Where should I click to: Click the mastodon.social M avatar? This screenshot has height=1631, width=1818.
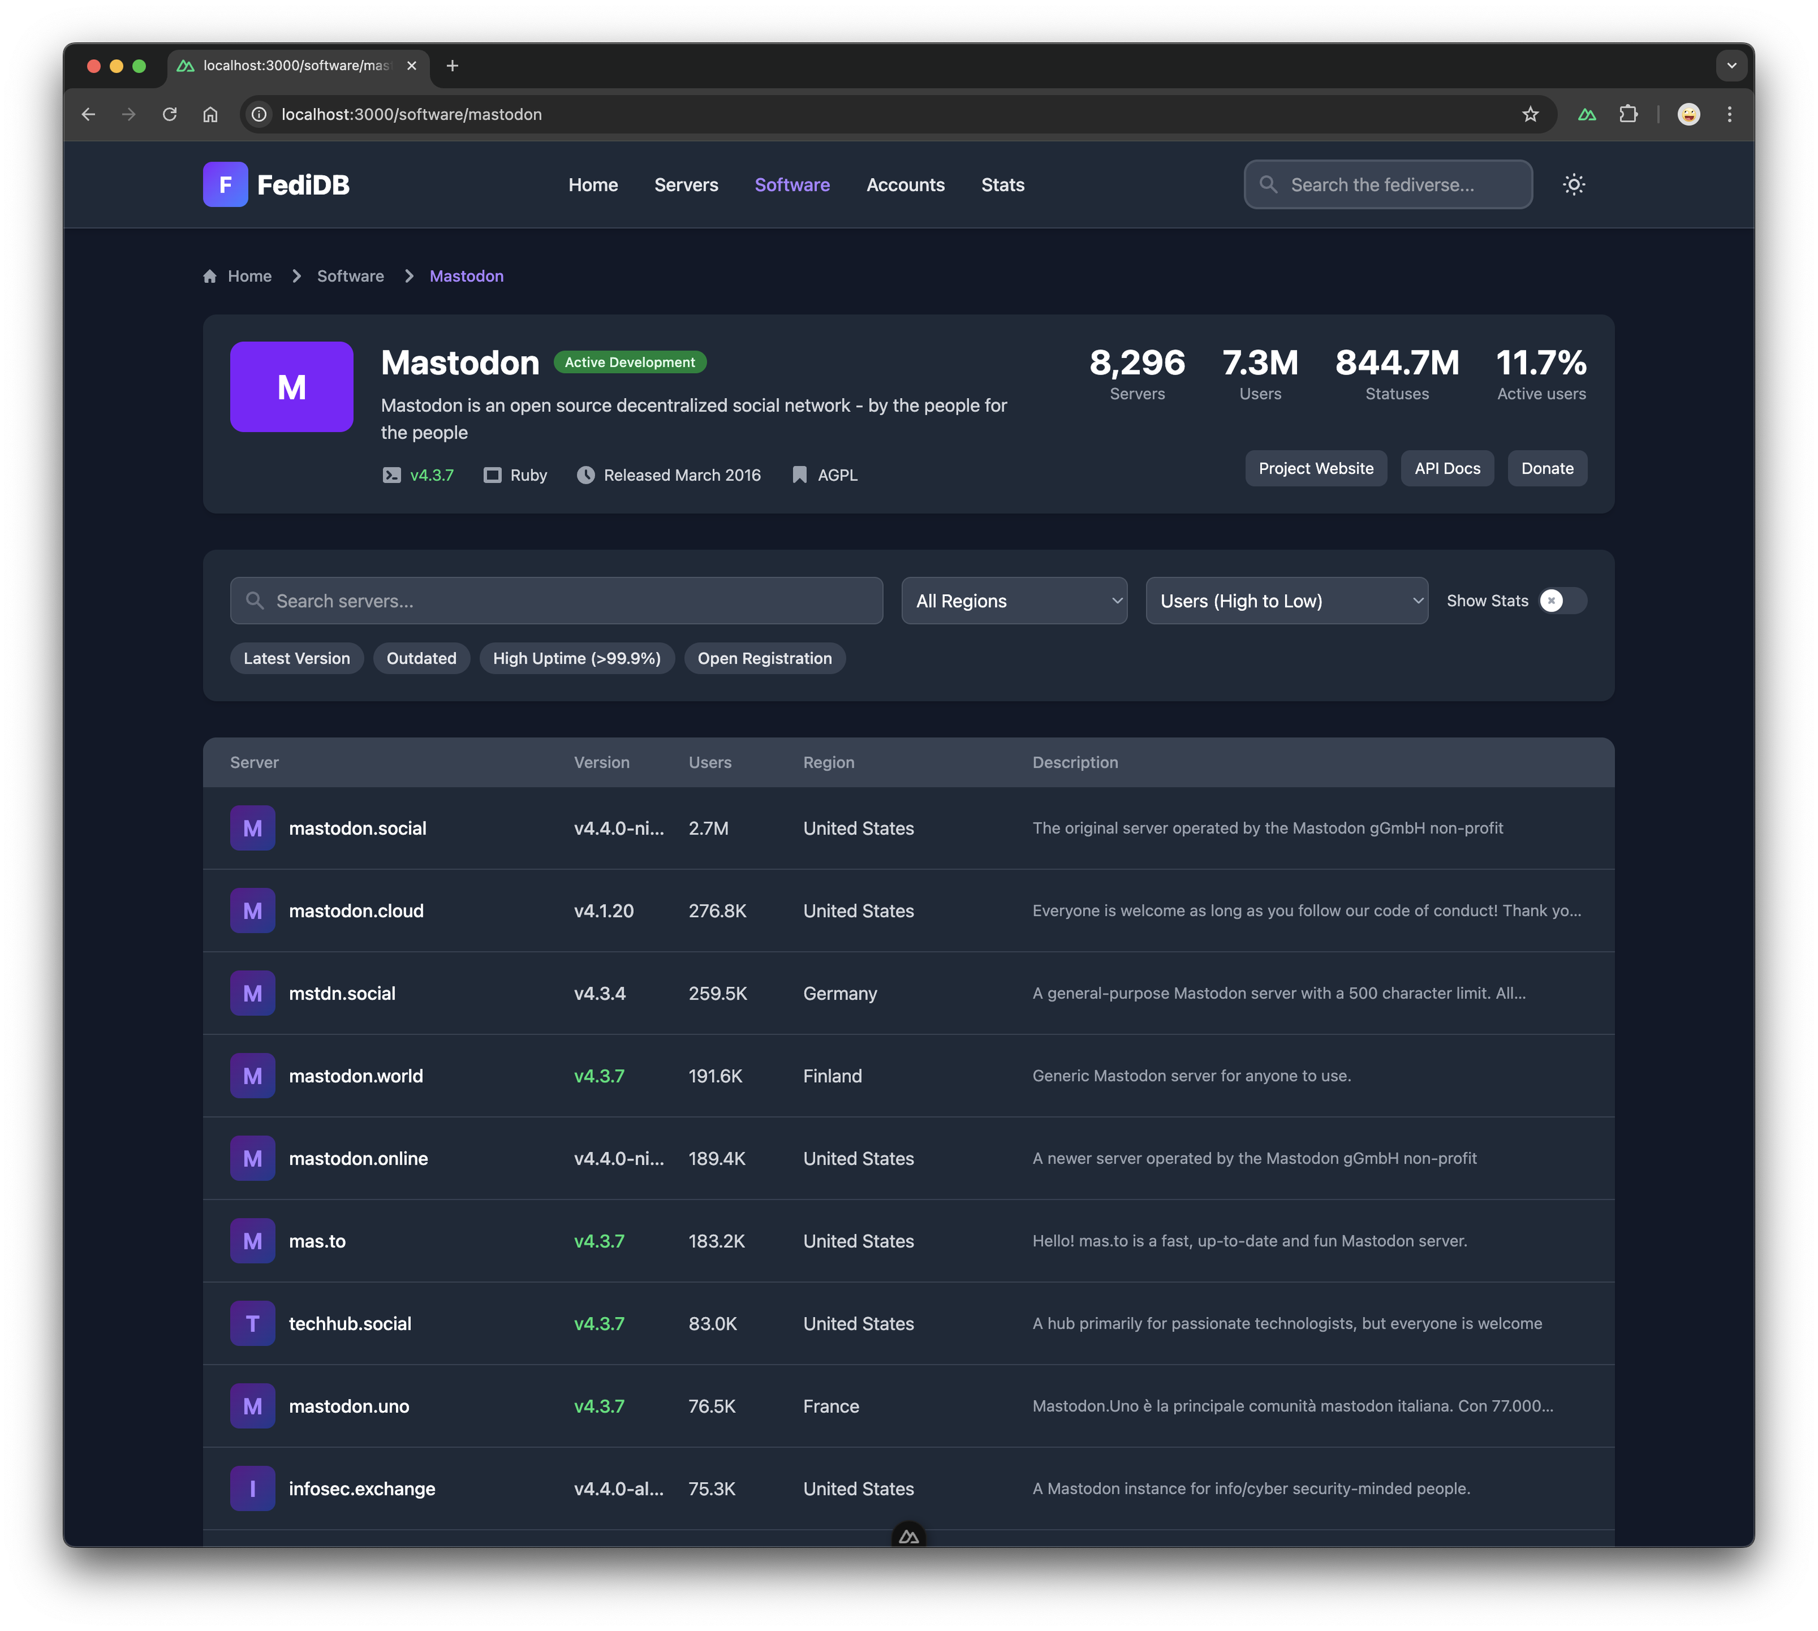click(253, 828)
